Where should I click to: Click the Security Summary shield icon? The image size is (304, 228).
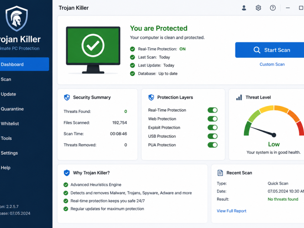coord(67,97)
